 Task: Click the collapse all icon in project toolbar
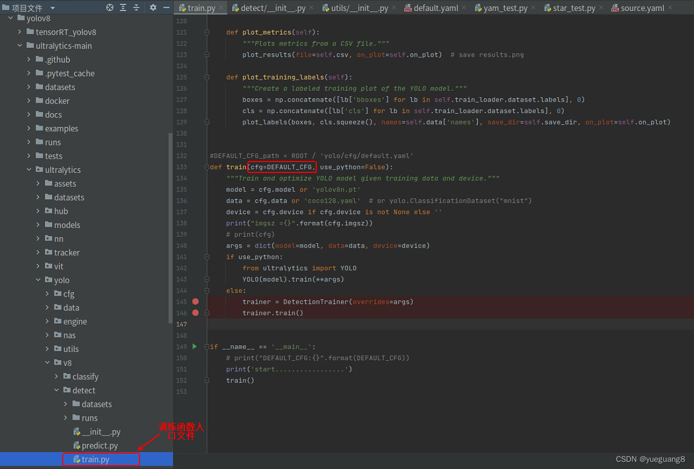tap(136, 8)
